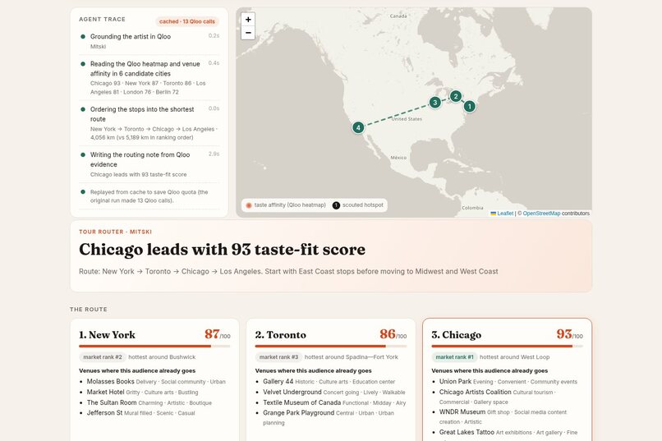Select the 'Reading the Qloo heatmap' trace step
Screen dimensions: 662x441
[149, 78]
